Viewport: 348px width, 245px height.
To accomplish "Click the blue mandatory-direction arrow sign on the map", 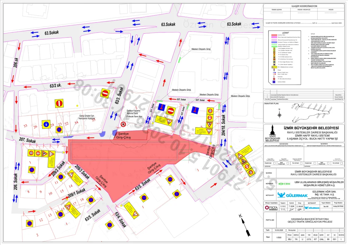I will tap(46, 124).
